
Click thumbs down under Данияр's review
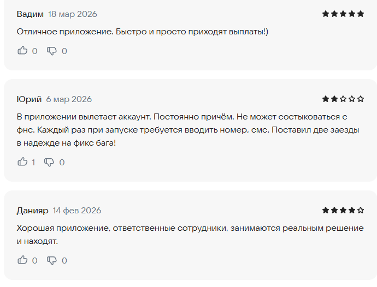(52, 260)
